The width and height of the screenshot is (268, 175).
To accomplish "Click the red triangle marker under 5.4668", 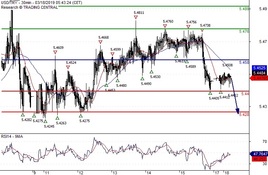I will click(100, 42).
